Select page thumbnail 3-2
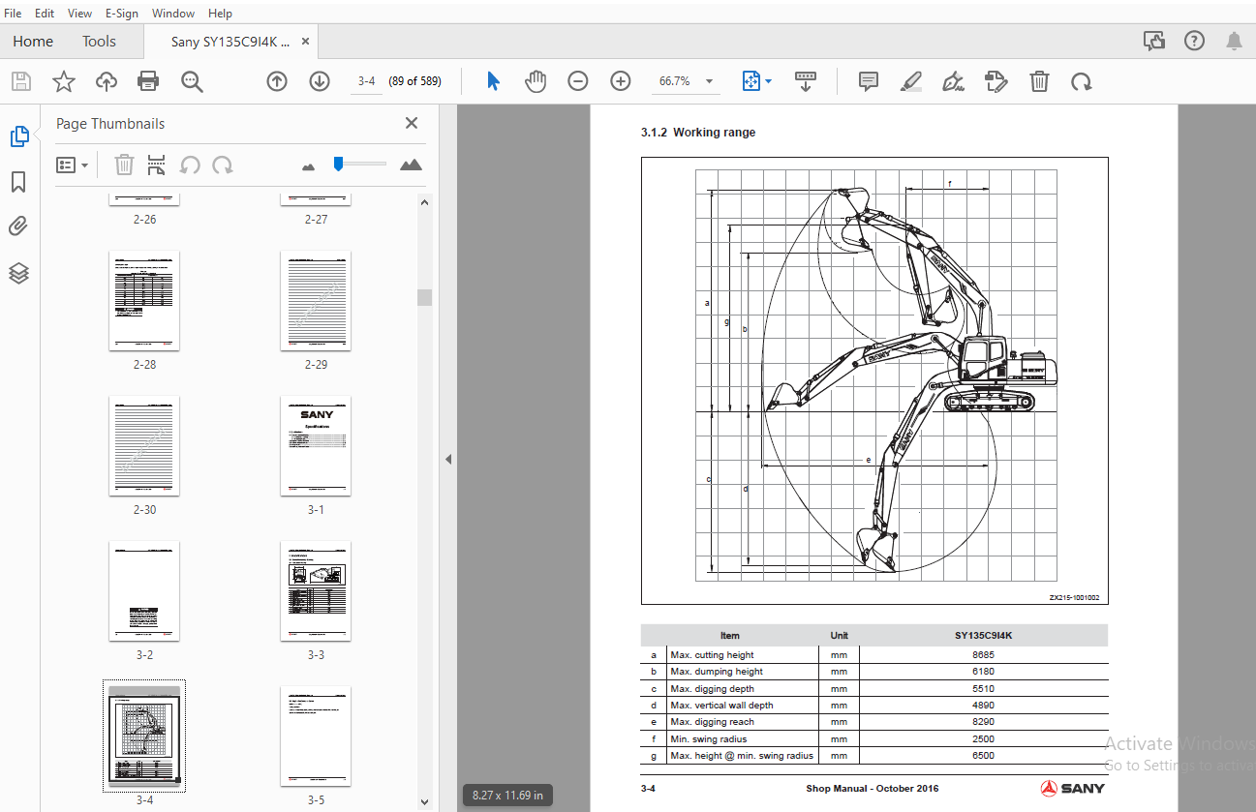 (x=144, y=591)
